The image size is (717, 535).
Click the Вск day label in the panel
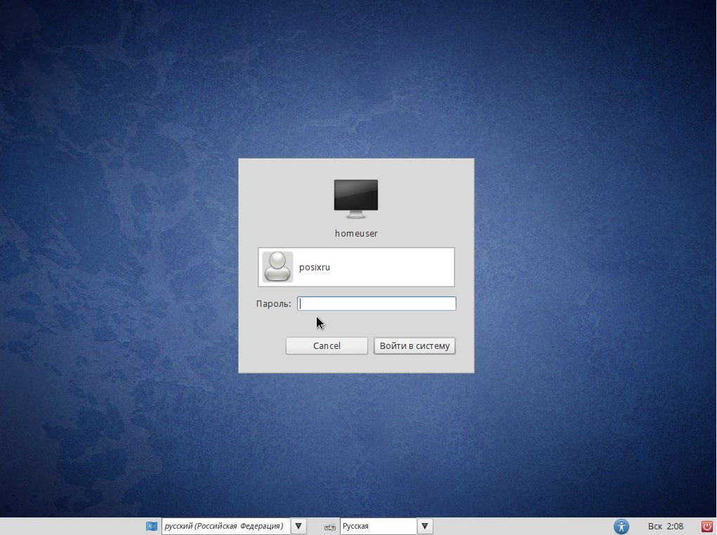pyautogui.click(x=654, y=527)
